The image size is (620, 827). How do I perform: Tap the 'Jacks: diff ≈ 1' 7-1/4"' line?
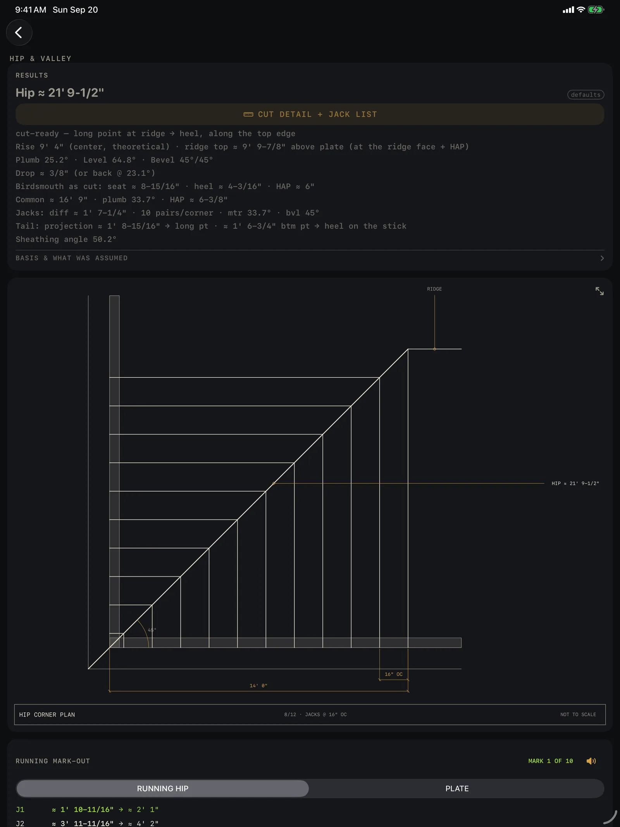167,213
